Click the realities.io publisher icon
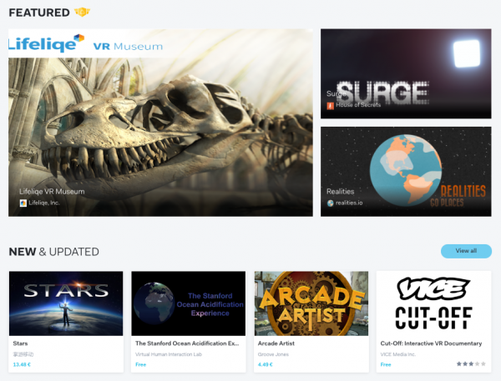The height and width of the screenshot is (381, 501). tap(330, 203)
